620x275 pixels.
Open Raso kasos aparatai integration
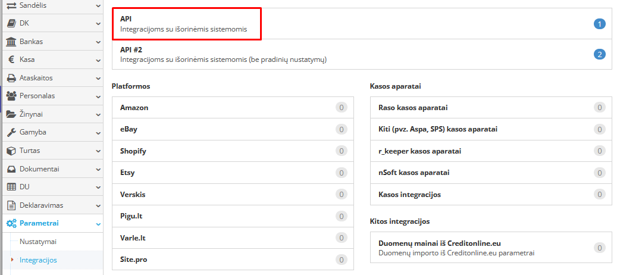(413, 108)
